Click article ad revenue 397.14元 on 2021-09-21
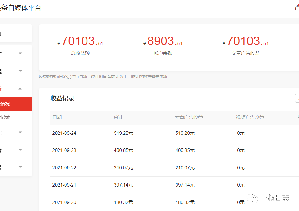This screenshot has height=211, width=299. 185,185
